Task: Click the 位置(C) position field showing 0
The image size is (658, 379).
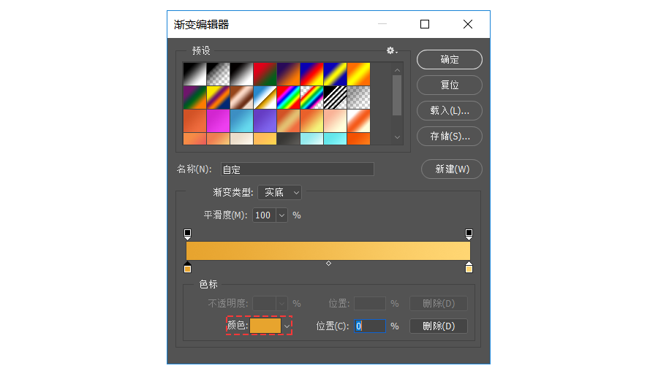Action: pos(370,326)
